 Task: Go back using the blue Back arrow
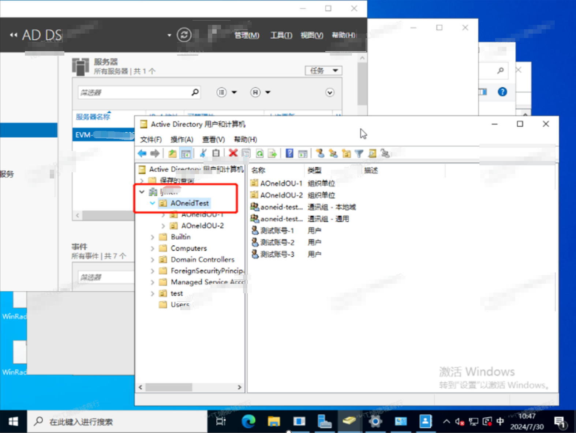(142, 154)
